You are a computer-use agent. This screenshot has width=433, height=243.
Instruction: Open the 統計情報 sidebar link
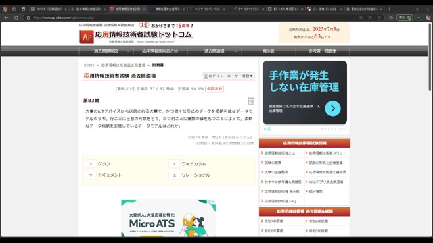[x=315, y=192]
